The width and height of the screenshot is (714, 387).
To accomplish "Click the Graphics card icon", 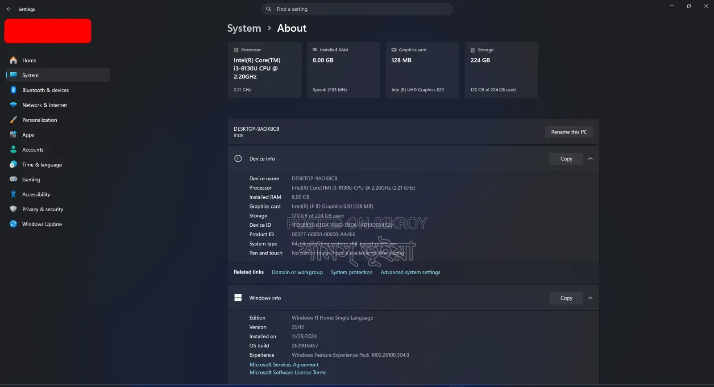I will [x=394, y=50].
